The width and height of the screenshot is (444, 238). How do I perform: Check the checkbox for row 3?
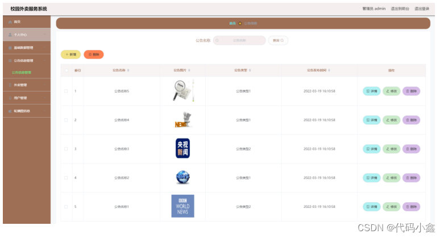point(66,149)
